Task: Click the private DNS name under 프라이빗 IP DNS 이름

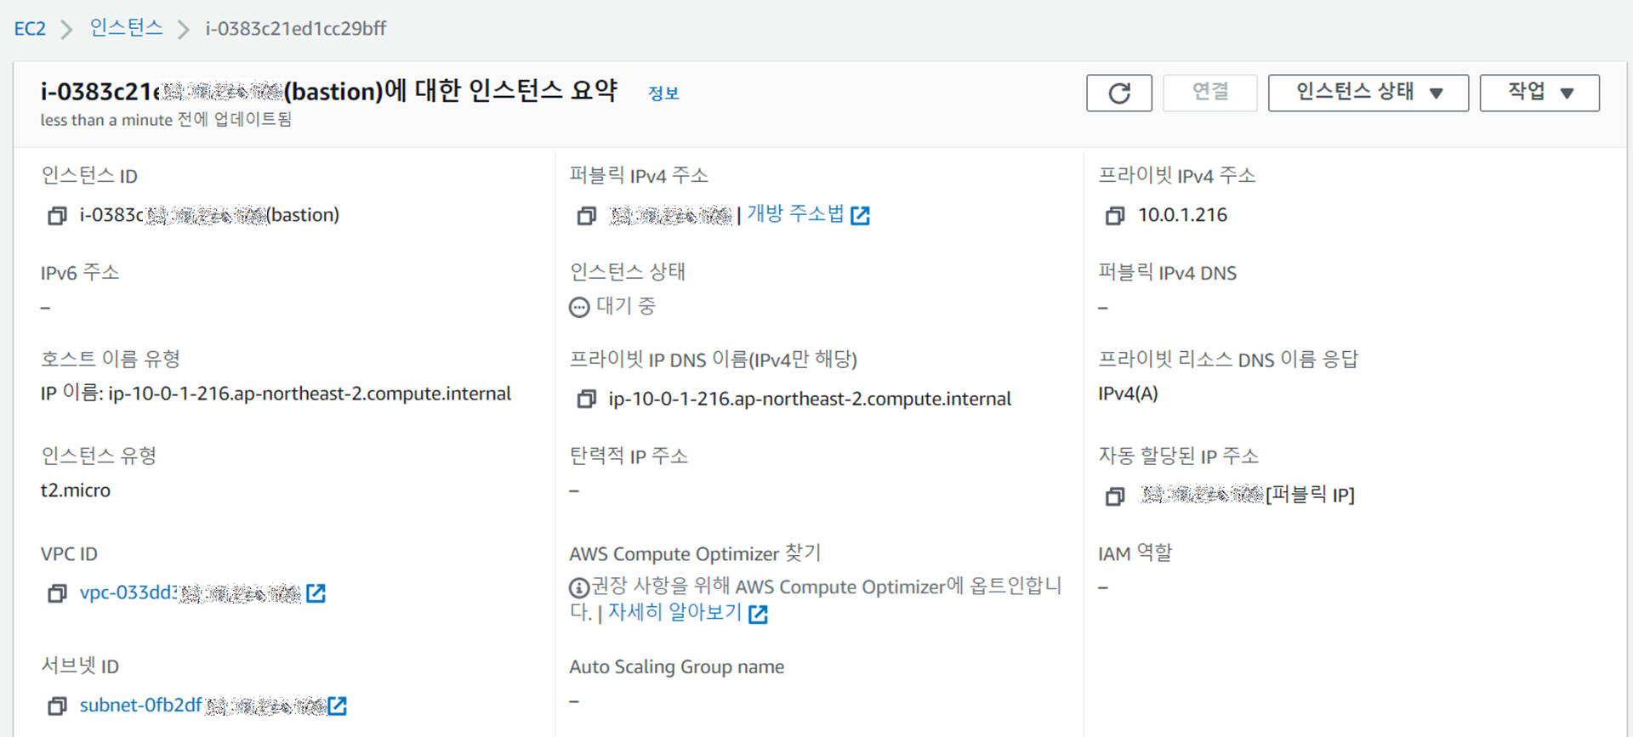Action: pos(810,399)
